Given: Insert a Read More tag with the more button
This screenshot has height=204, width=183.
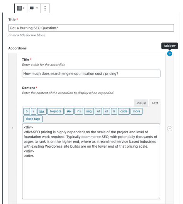Looking at the screenshot, I should click(136, 111).
